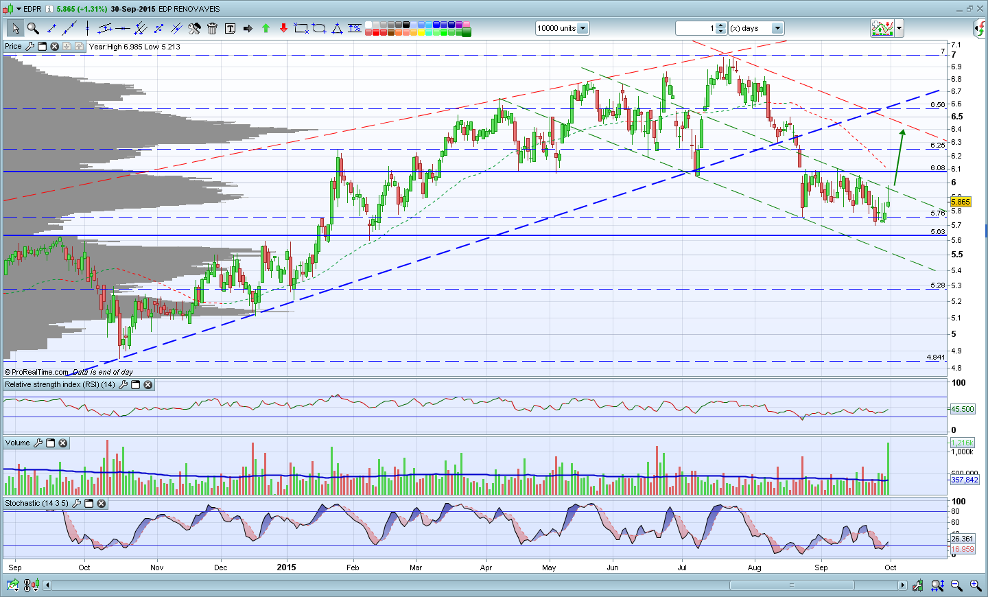Pick the trend line segment drawing tool
Viewport: 988px width, 597px height.
(51, 28)
